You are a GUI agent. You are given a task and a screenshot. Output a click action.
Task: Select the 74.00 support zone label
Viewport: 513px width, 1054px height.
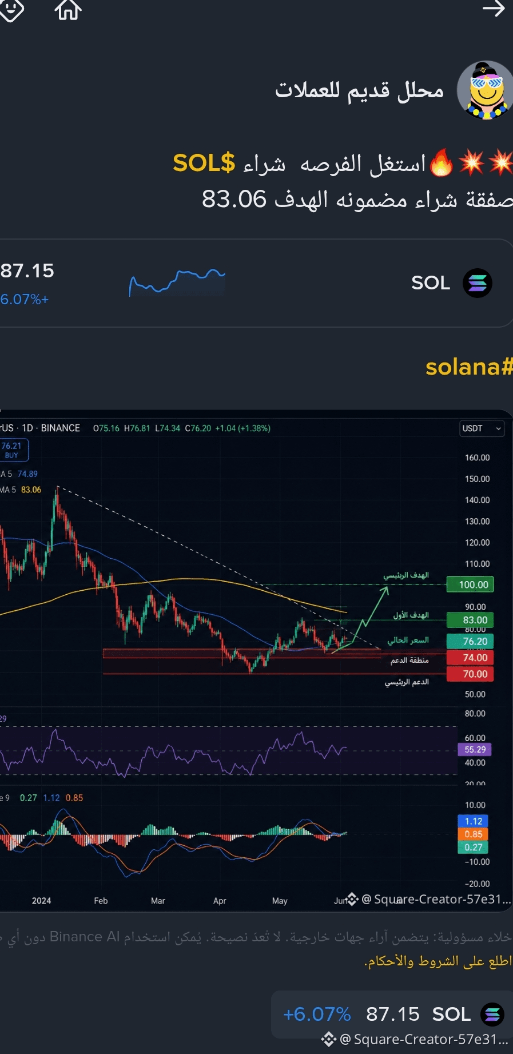470,658
